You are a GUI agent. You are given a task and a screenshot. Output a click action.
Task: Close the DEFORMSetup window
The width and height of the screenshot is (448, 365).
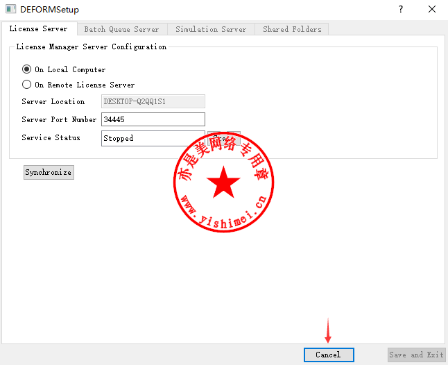pos(432,10)
